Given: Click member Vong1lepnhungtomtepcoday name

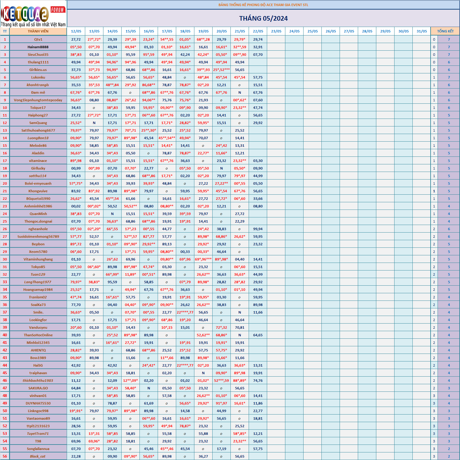Looking at the screenshot, I should pyautogui.click(x=38, y=100).
